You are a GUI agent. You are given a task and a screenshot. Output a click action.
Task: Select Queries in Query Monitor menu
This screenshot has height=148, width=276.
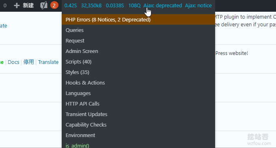coord(138,30)
